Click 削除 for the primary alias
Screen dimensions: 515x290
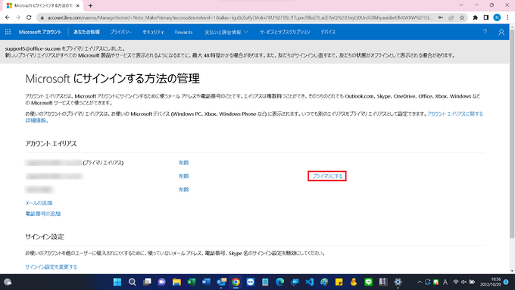183,163
